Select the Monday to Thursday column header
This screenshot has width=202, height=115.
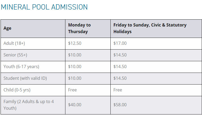[79, 28]
